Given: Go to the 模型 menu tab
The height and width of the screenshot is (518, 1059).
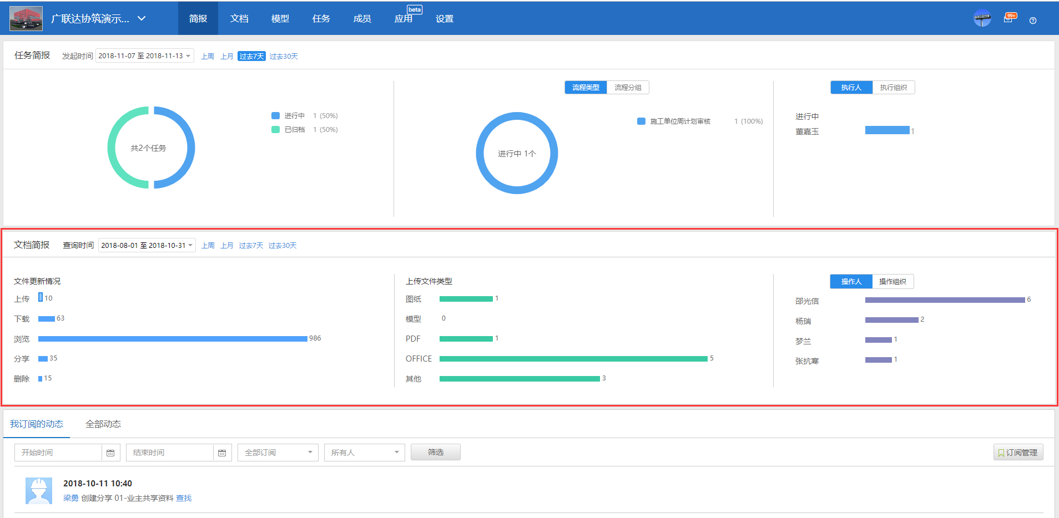Looking at the screenshot, I should 280,18.
